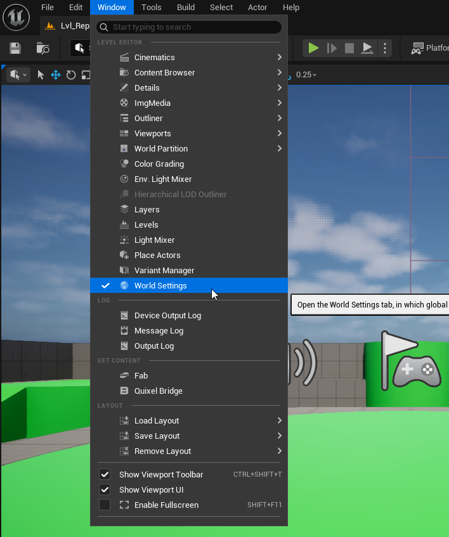449x537 pixels.
Task: Click the Skip frame playback button
Action: tap(332, 48)
